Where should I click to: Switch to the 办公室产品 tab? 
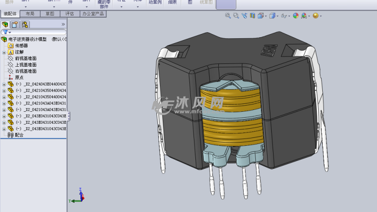(x=93, y=14)
